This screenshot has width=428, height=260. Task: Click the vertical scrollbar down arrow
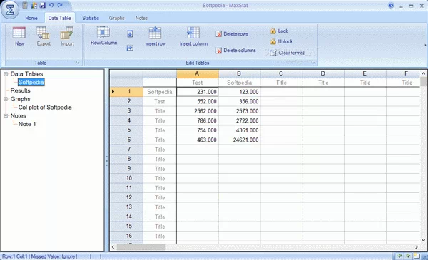(x=423, y=240)
